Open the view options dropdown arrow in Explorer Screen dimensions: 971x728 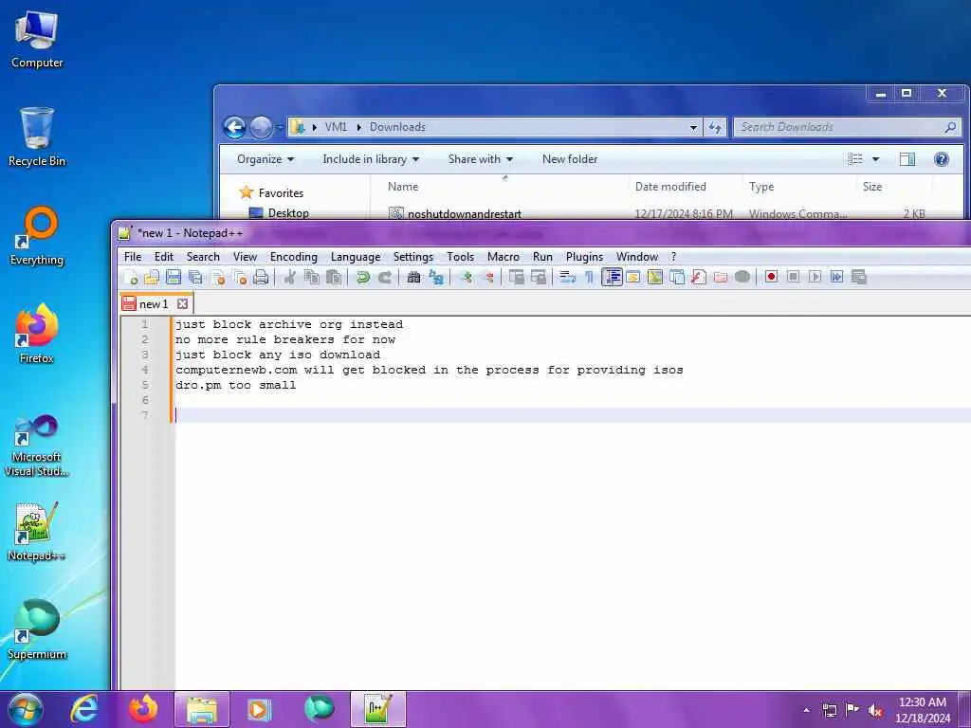click(875, 159)
